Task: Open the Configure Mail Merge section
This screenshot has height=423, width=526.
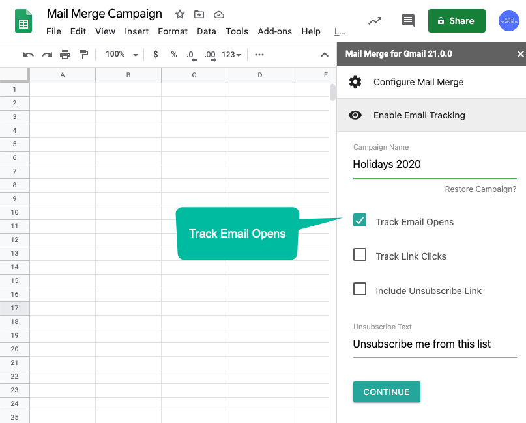Action: pyautogui.click(x=431, y=82)
